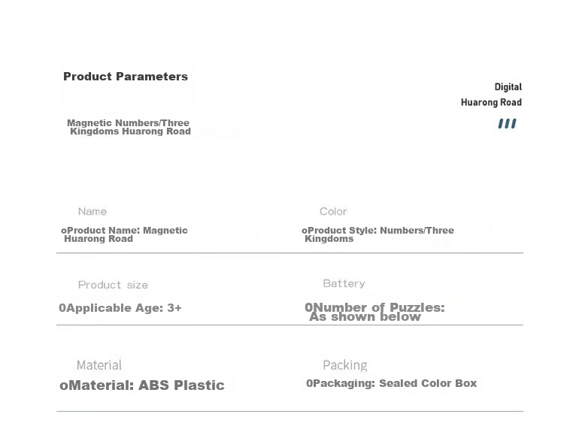Select the Applicable Age: 3+ text
Screen dimensions: 564x429
[120, 308]
